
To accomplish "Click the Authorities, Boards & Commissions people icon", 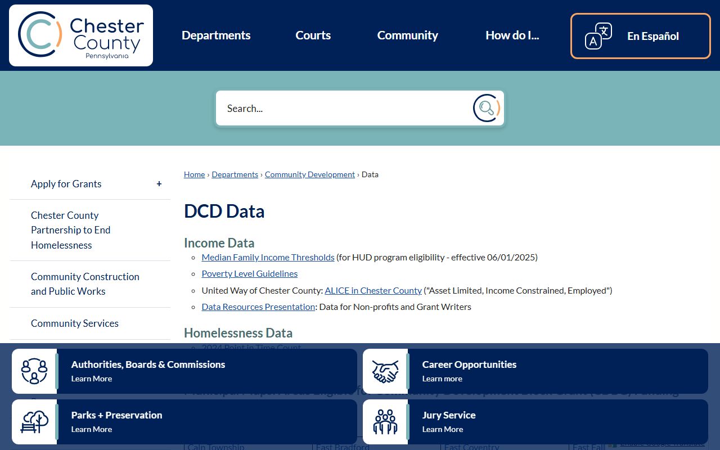I will coord(34,371).
